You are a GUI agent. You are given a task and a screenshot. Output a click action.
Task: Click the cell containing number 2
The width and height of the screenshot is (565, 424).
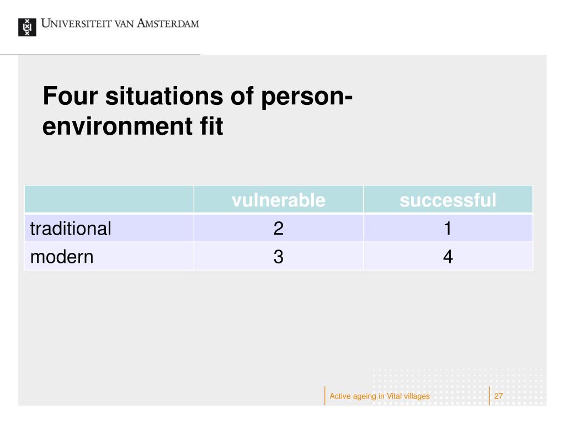(279, 228)
